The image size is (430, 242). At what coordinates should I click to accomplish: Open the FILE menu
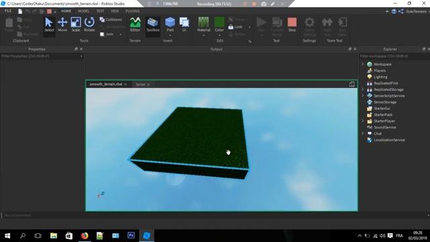click(8, 11)
